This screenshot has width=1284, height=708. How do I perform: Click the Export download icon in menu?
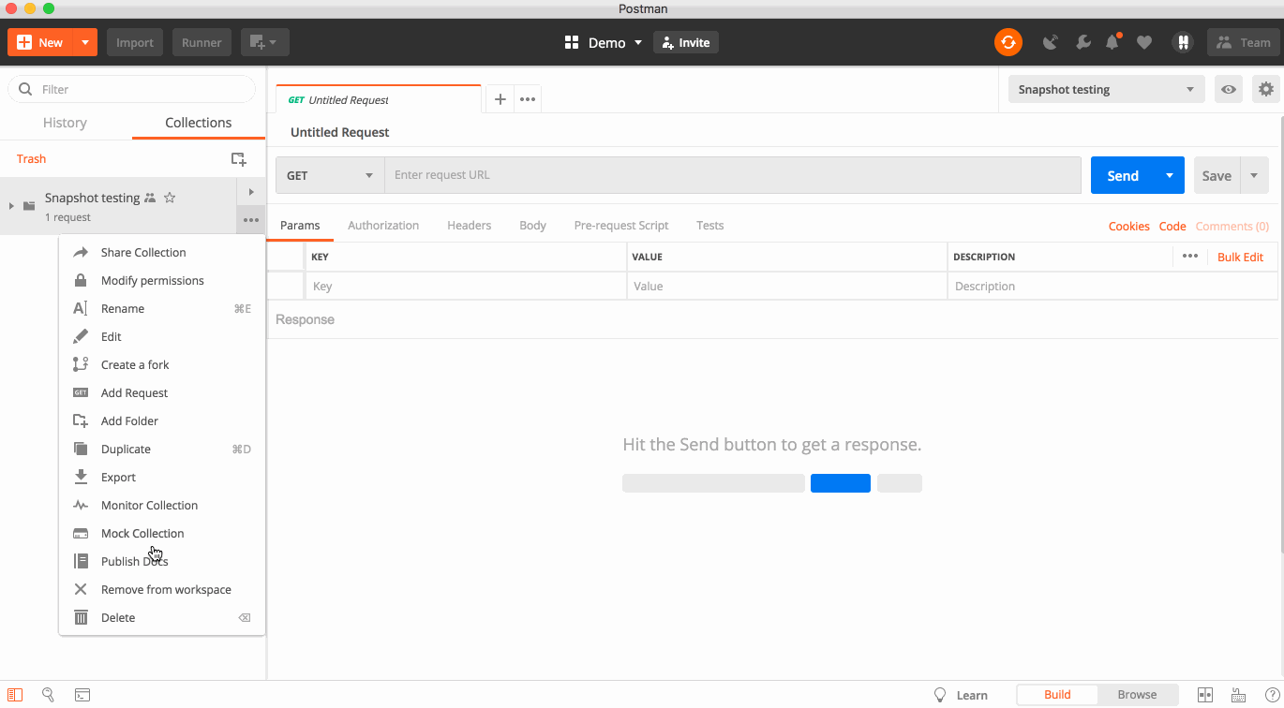(x=81, y=477)
